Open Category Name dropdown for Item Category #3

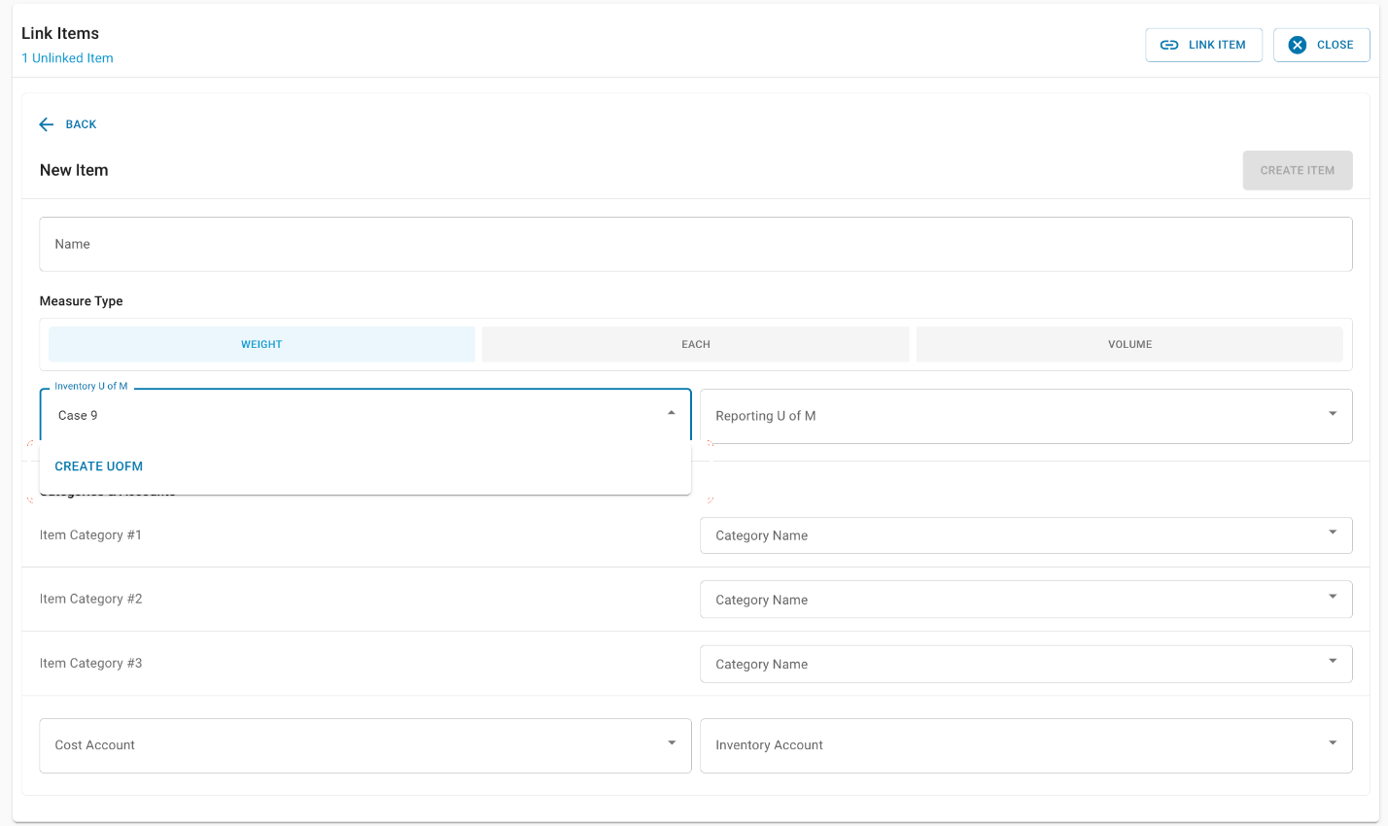click(1025, 664)
